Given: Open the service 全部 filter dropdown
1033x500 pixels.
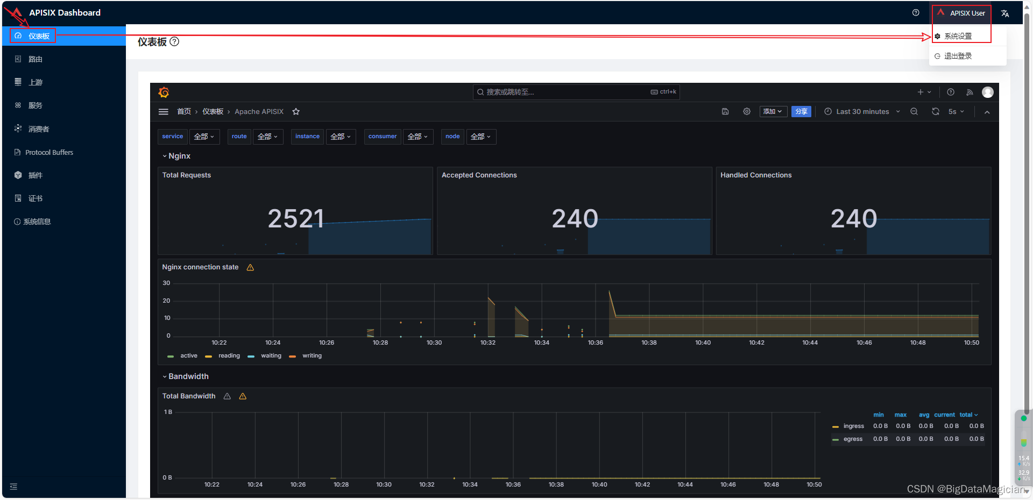Looking at the screenshot, I should [204, 137].
